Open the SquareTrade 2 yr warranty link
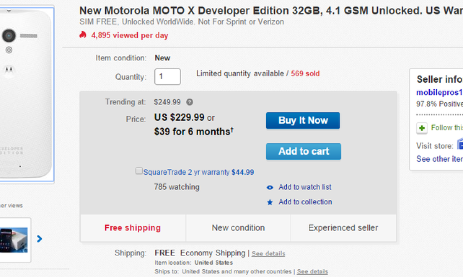Screen dimensions: 463x277 (x=186, y=172)
